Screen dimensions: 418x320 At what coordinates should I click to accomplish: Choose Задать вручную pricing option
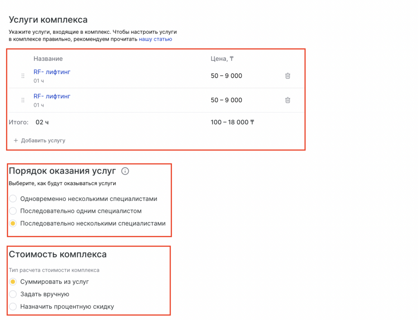13,294
